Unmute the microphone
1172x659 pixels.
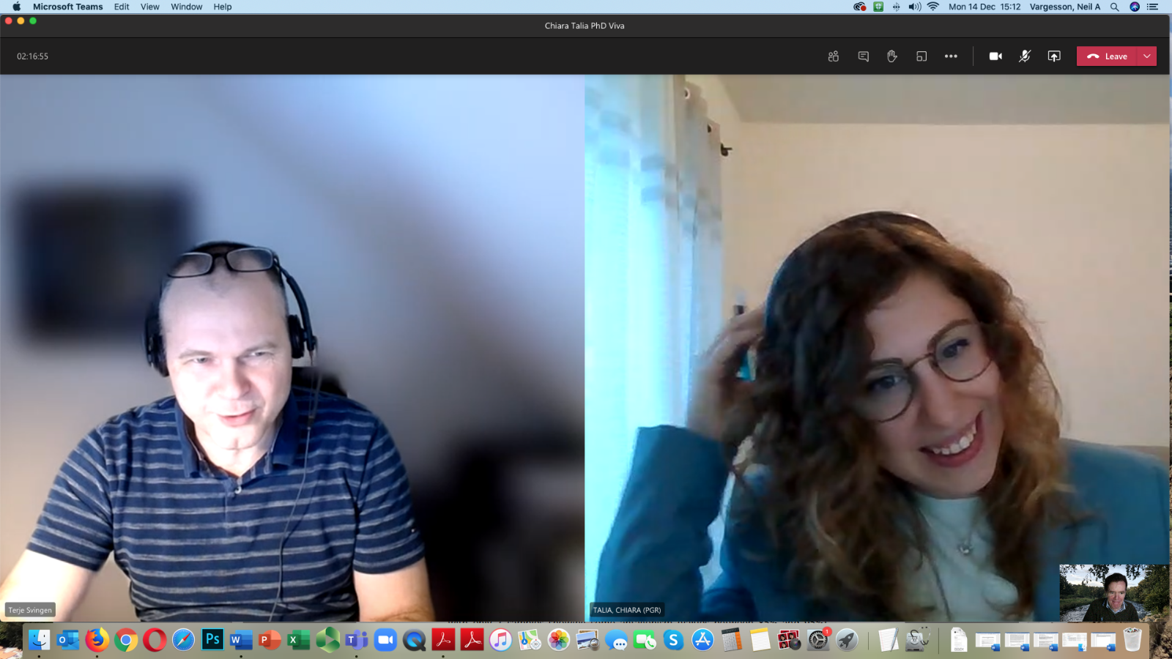click(1025, 56)
